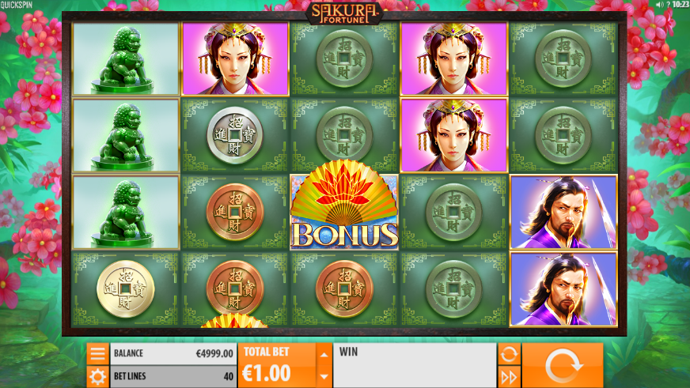Click the silver coin symbol on reel two
This screenshot has width=690, height=388.
[x=235, y=135]
